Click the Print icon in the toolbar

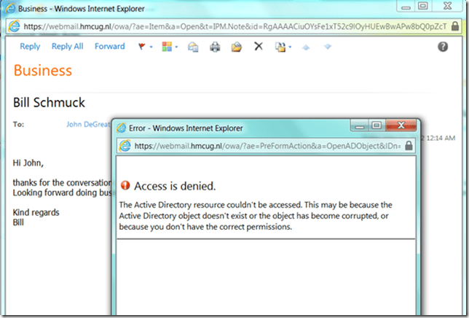pos(215,47)
